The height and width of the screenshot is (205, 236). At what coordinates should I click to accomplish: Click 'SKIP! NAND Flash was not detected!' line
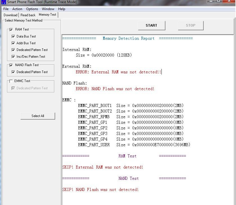[x=100, y=190]
